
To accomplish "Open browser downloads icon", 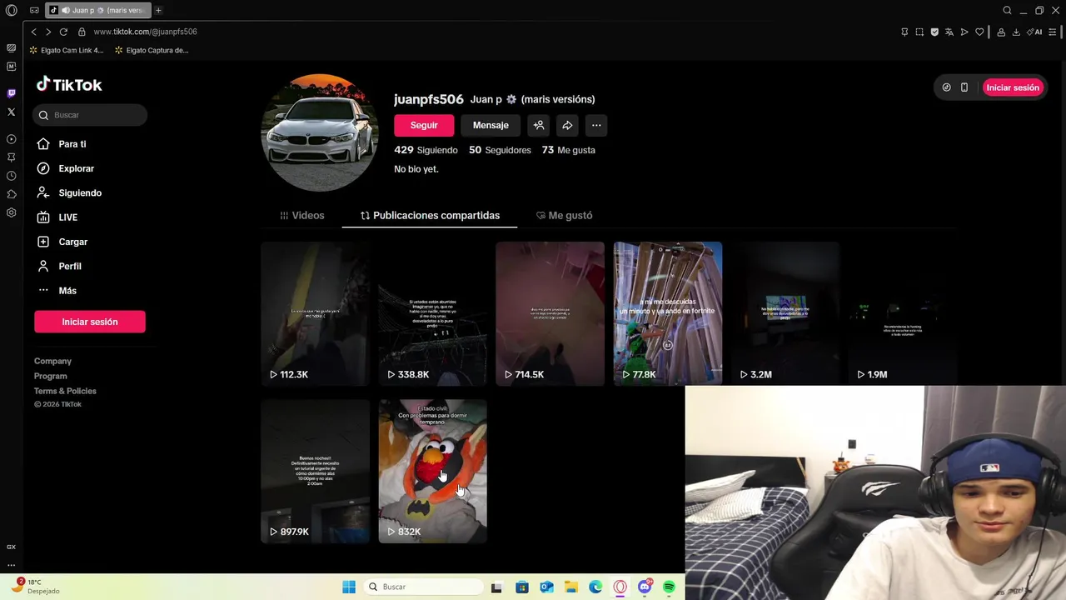I will click(1016, 32).
